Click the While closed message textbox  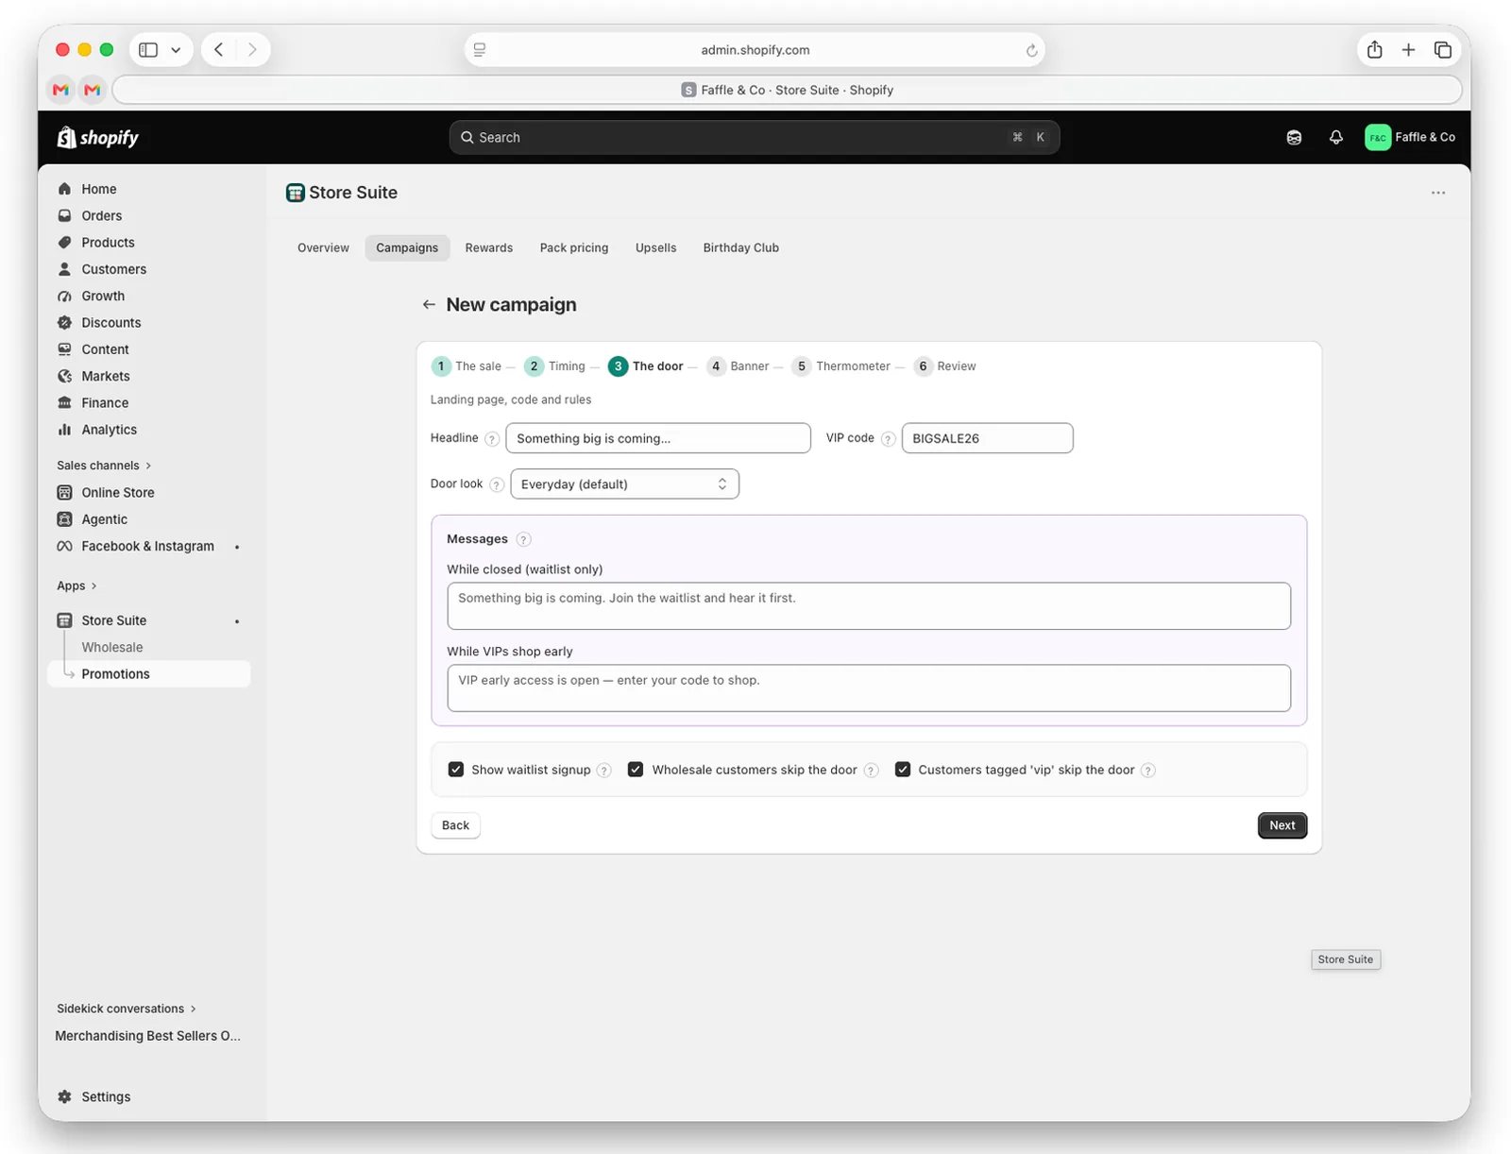tap(869, 606)
